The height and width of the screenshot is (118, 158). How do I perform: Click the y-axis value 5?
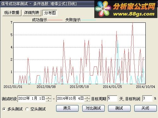11,35
